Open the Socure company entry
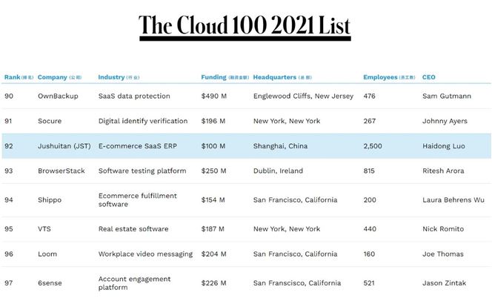This screenshot has height=307, width=492. click(x=50, y=121)
